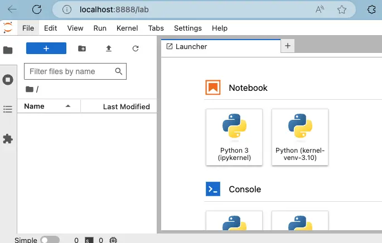Click the Filter files by name field
This screenshot has height=243, width=382.
tap(75, 71)
